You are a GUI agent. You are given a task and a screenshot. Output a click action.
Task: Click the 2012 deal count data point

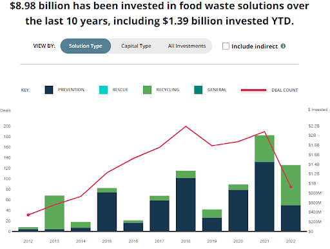28,215
